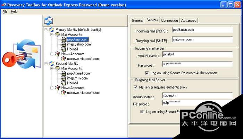Screen dimensions: 243x139
Task: Click mail icon beside imap.yahoo.com
Action: click(x=63, y=44)
